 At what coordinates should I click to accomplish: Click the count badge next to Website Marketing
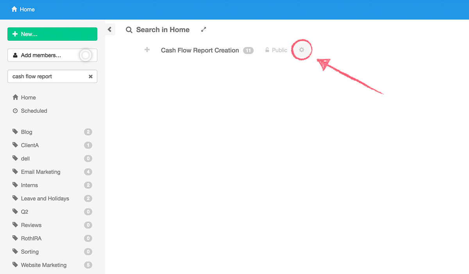88,265
